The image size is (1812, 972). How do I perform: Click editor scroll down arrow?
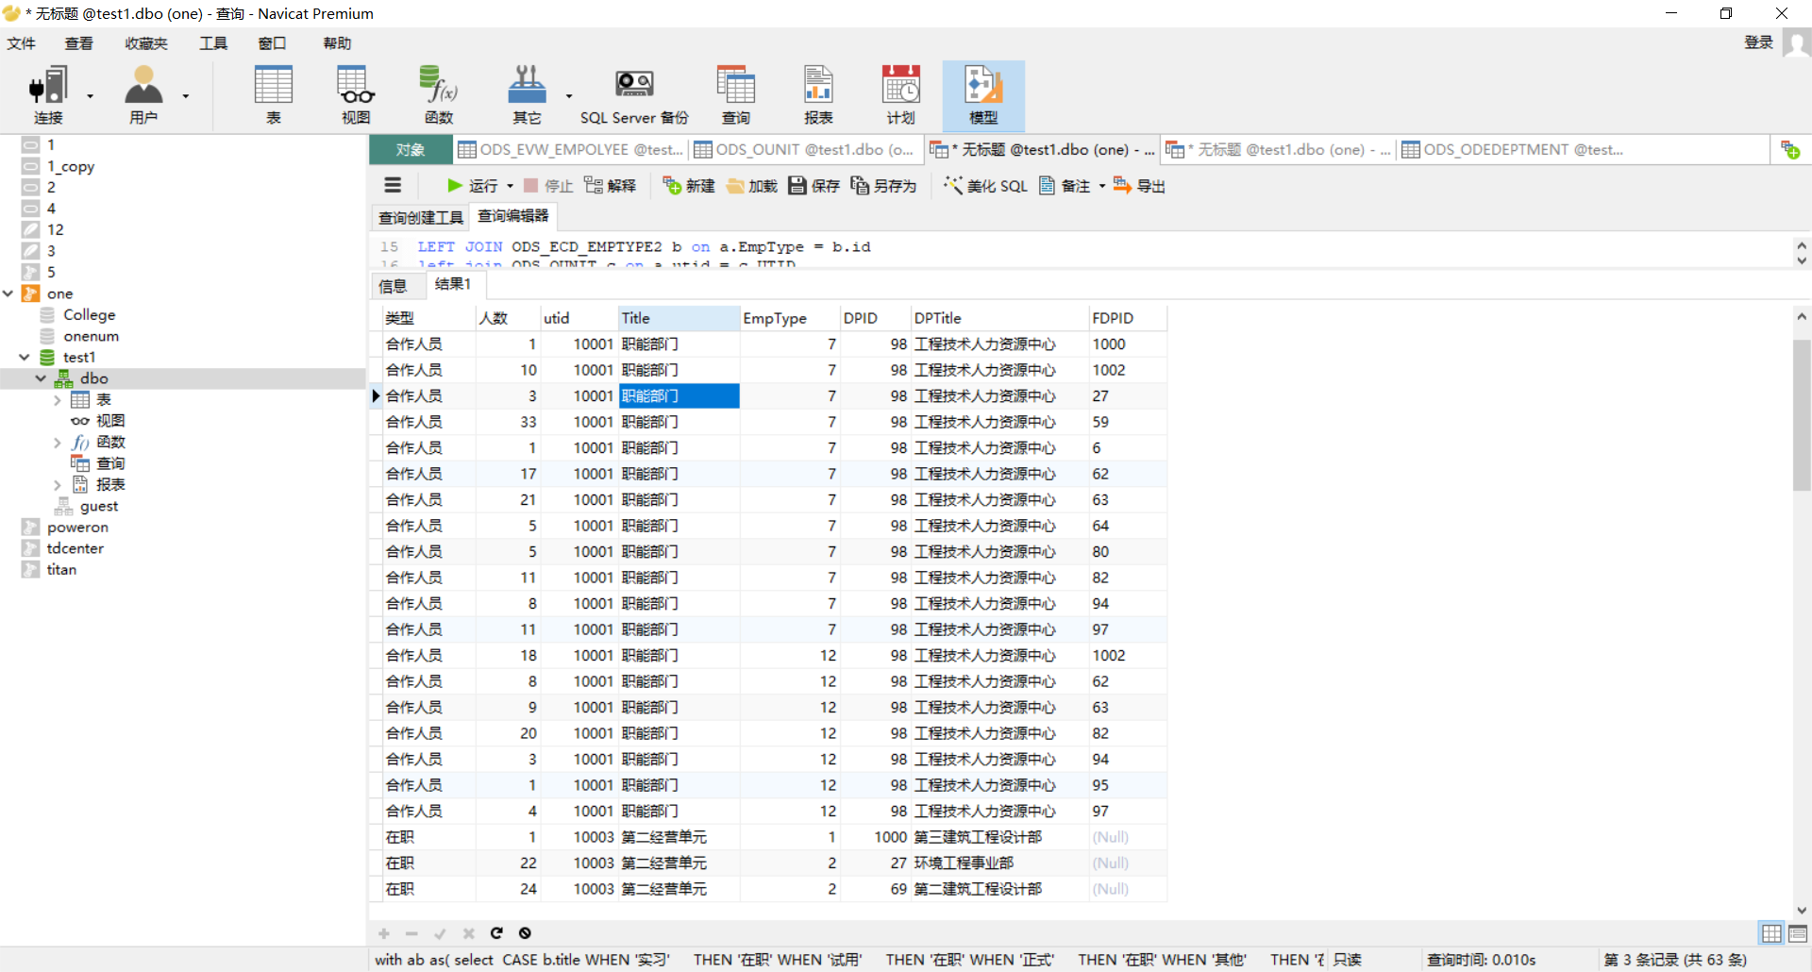click(x=1802, y=260)
